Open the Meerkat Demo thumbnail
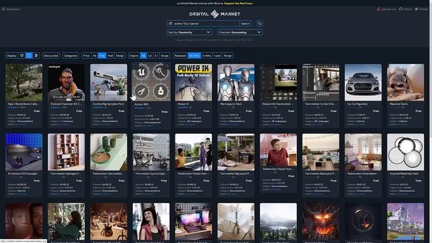The image size is (432, 243). pyautogui.click(x=406, y=82)
